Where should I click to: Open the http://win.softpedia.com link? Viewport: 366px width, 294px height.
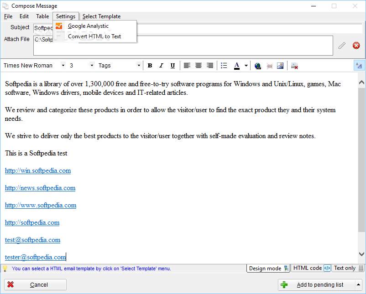pyautogui.click(x=38, y=170)
